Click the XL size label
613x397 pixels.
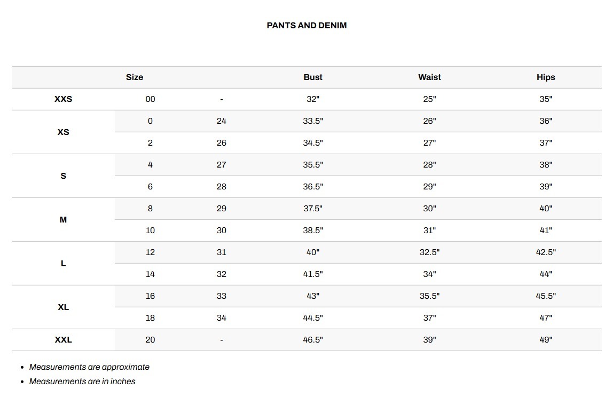click(x=64, y=307)
